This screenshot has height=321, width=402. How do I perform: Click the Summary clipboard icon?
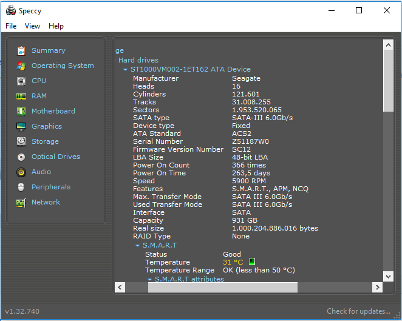[21, 51]
